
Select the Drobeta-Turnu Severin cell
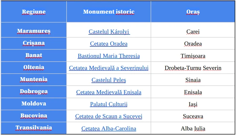(x=193, y=67)
